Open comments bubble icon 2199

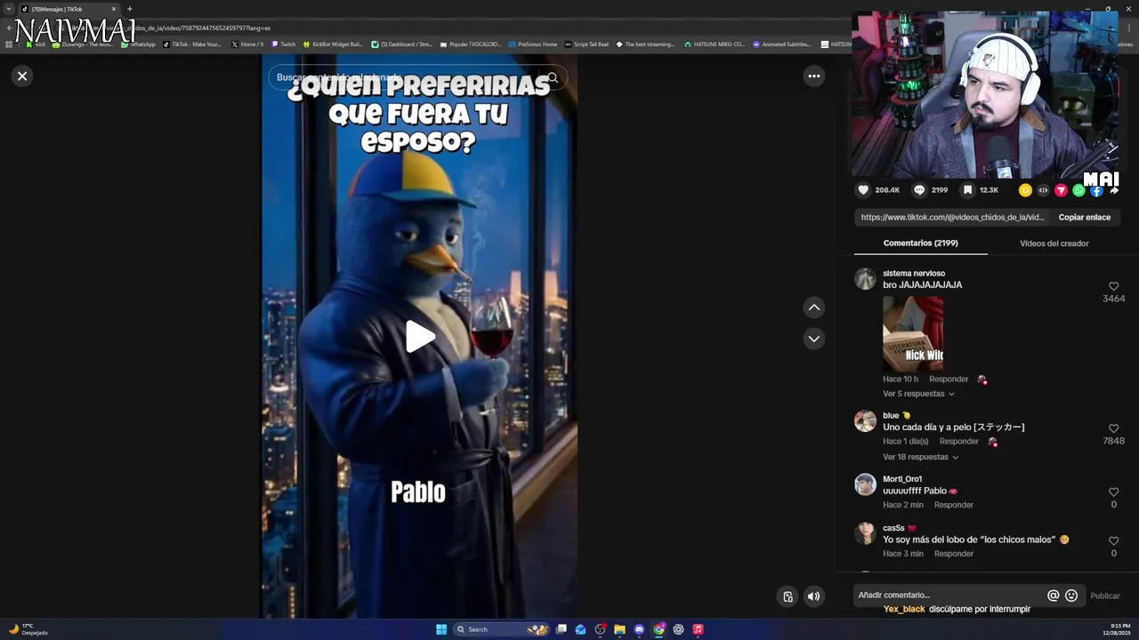pos(919,190)
